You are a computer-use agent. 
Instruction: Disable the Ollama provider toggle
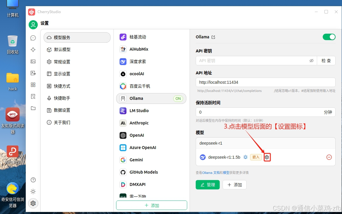point(329,37)
